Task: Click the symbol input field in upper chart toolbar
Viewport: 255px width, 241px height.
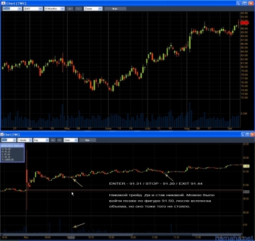Action: click(12, 9)
